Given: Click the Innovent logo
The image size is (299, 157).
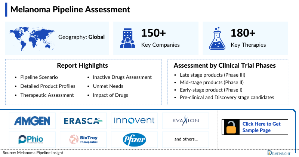Looking at the screenshot, I should pos(134,121).
